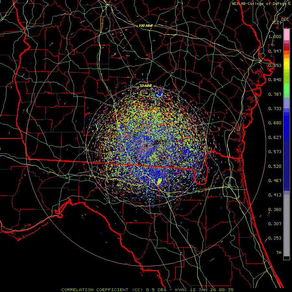
Task: Click the 30 NMI range ring label
Action: pos(146,86)
